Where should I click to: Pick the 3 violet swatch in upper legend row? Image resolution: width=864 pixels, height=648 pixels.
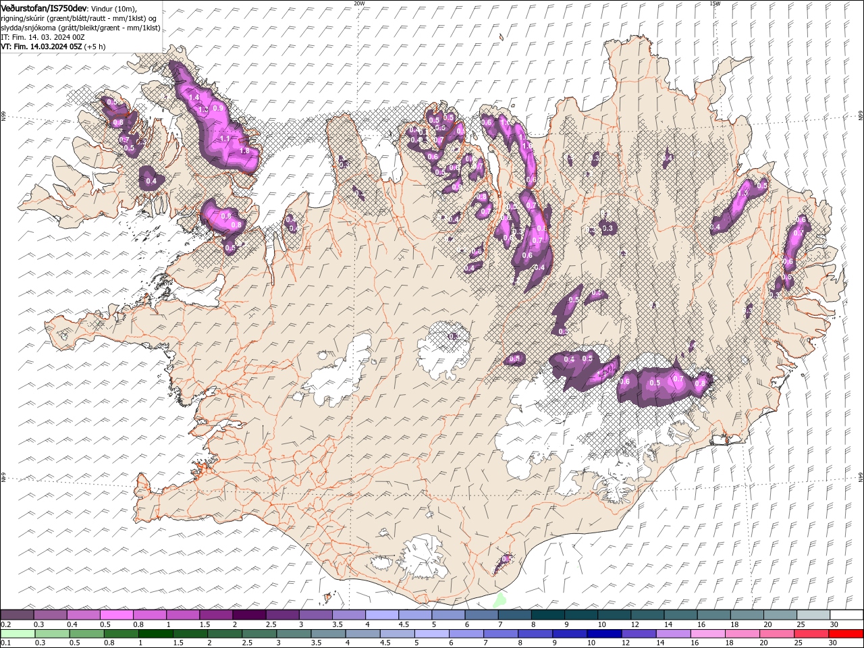pyautogui.click(x=315, y=615)
